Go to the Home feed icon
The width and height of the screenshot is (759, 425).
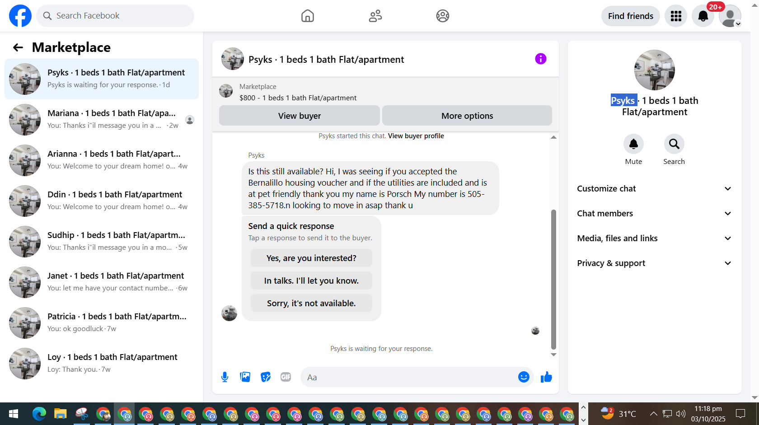pos(308,16)
